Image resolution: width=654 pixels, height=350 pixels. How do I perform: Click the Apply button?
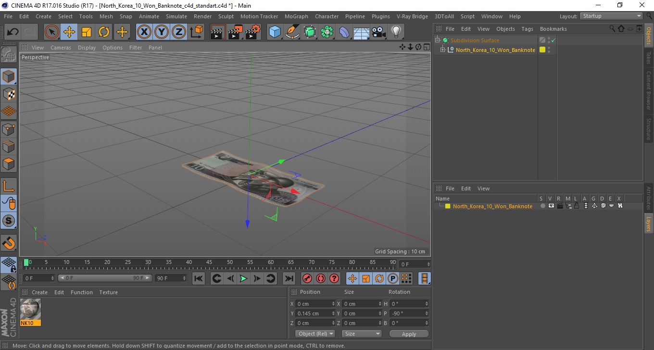tap(409, 334)
